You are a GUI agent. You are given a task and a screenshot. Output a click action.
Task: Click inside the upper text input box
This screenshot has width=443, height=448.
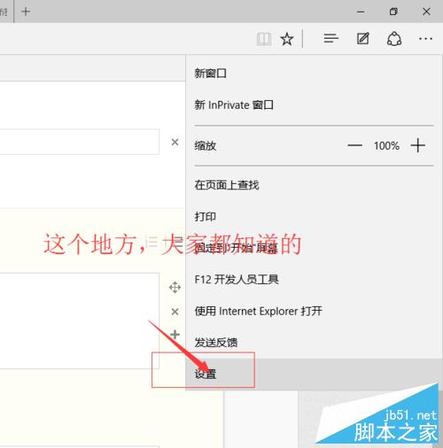[80, 142]
